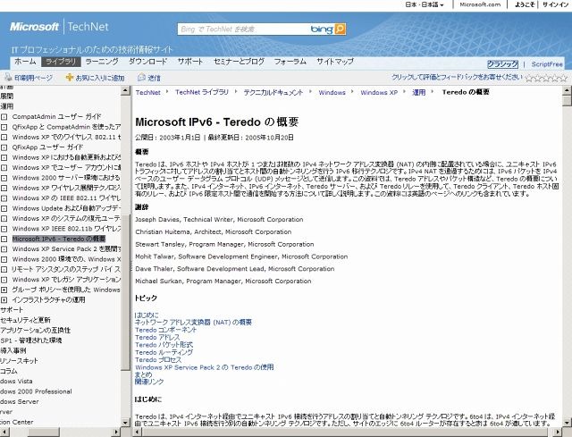
Task: Open the セミナーとブログ tab
Action: [239, 62]
